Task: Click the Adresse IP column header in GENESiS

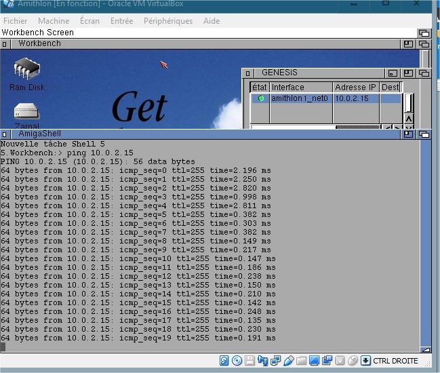Action: (x=356, y=87)
